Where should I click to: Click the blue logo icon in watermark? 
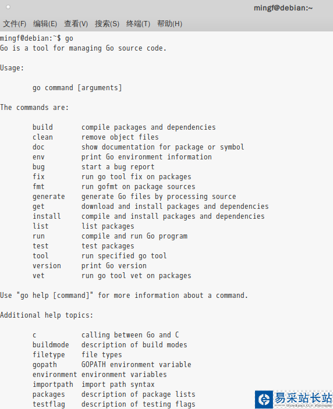pos(264,399)
